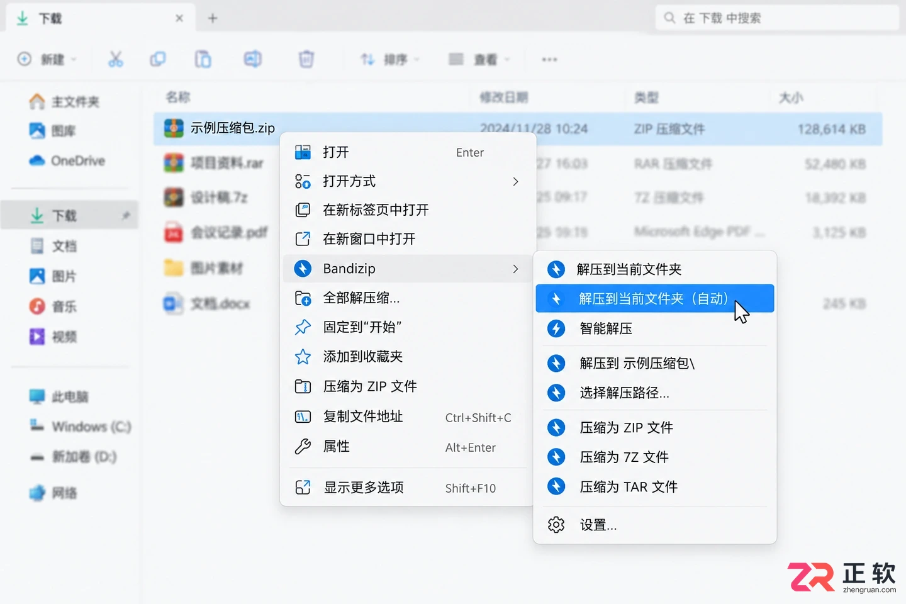
Task: Click the 示例压缩包.zip file icon
Action: (x=174, y=128)
